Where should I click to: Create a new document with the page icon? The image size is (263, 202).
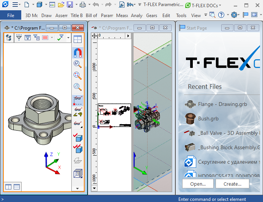coord(27,5)
